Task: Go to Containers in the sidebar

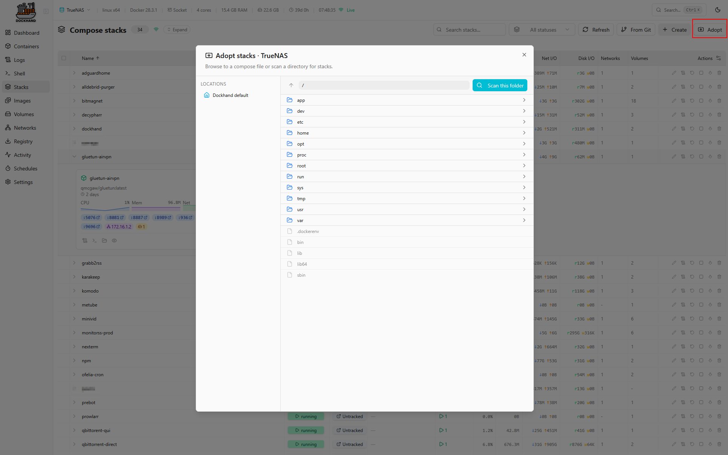Action: pos(26,46)
